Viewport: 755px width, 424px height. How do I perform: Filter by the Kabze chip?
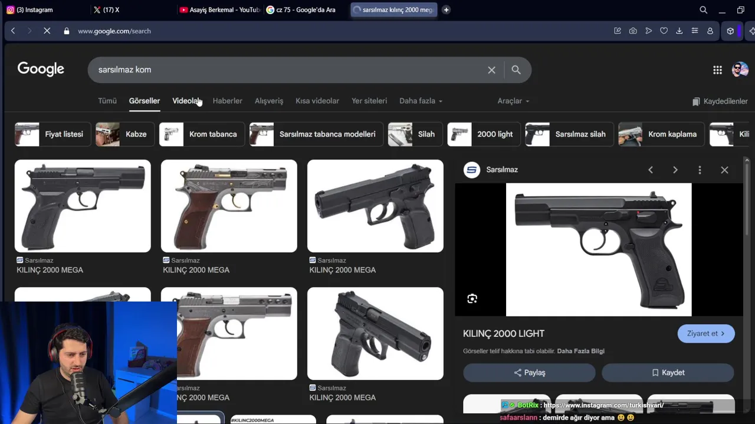pos(125,134)
